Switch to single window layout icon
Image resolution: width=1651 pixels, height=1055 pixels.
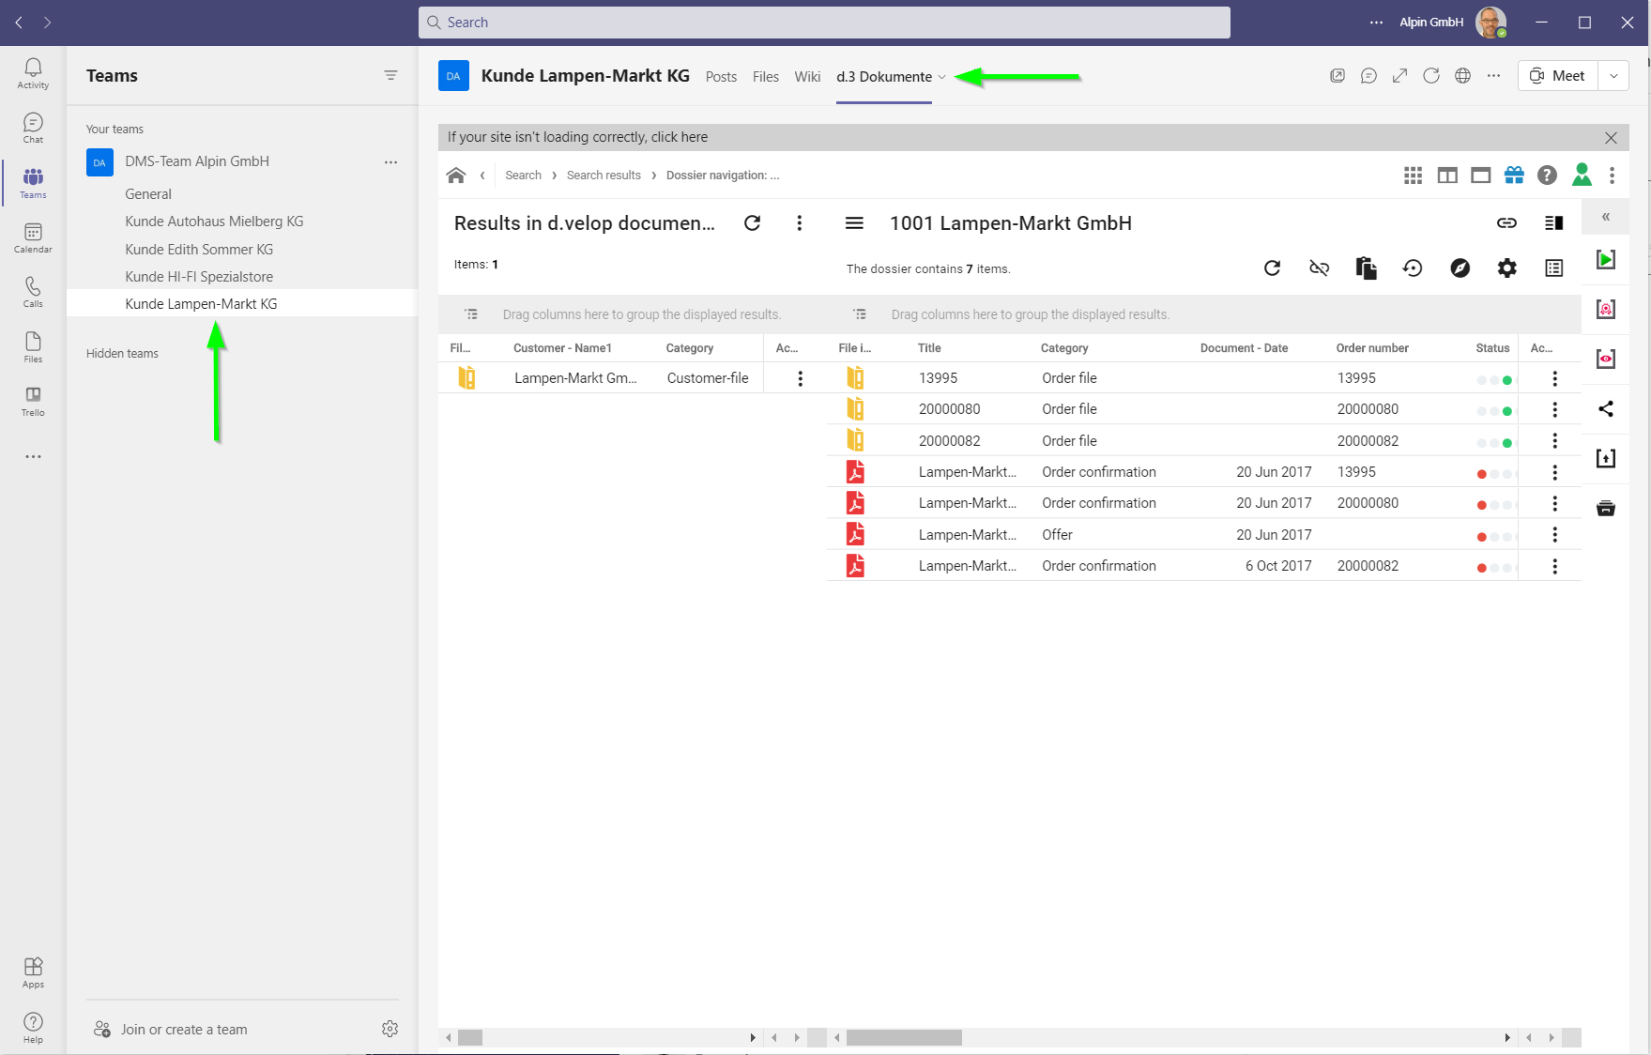pos(1481,176)
